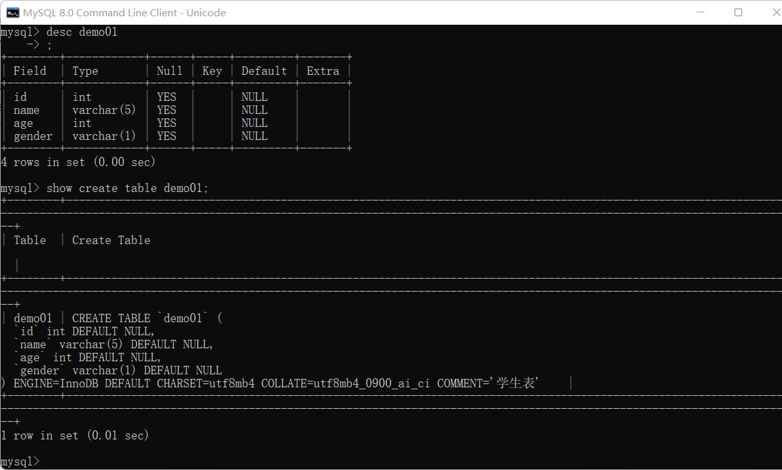This screenshot has height=470, width=782.
Task: Click the Default column header
Action: pyautogui.click(x=263, y=70)
